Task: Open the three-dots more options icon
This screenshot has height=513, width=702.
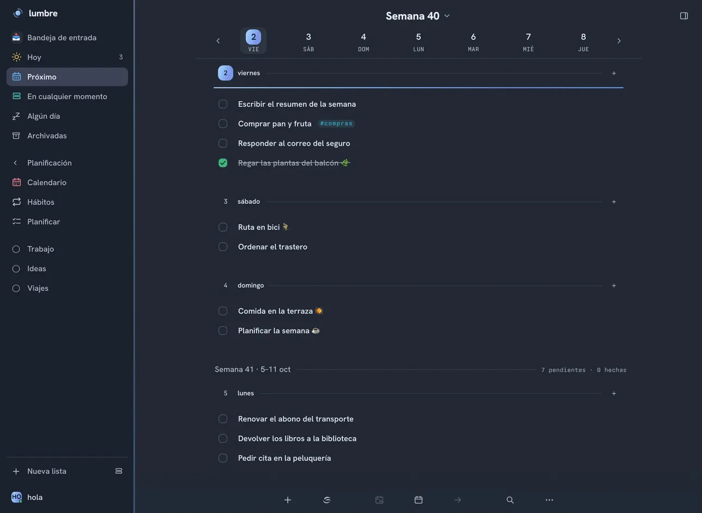Action: (x=549, y=500)
